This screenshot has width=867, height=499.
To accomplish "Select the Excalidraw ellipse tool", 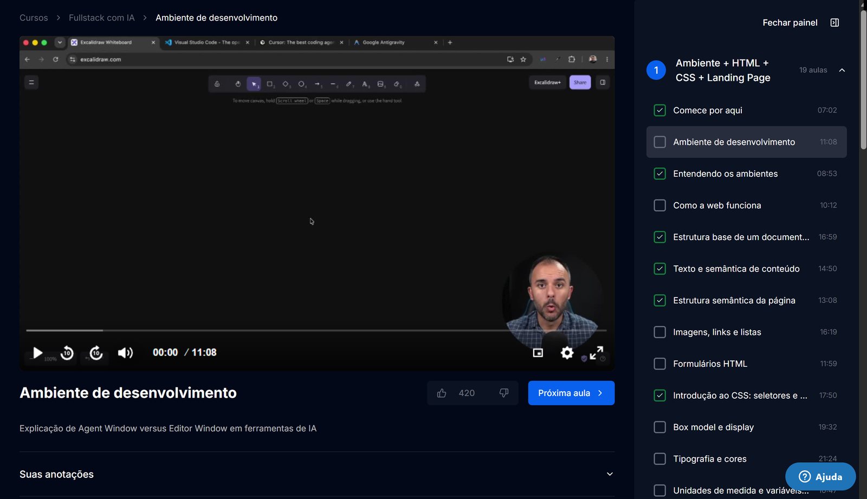I will click(301, 84).
